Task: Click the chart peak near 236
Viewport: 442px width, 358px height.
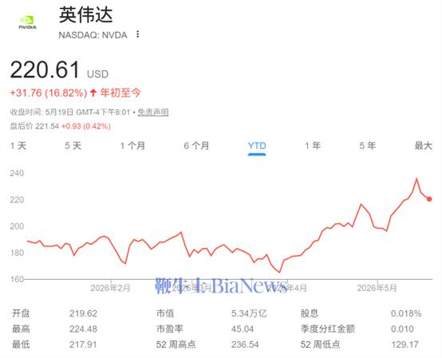Action: [416, 179]
